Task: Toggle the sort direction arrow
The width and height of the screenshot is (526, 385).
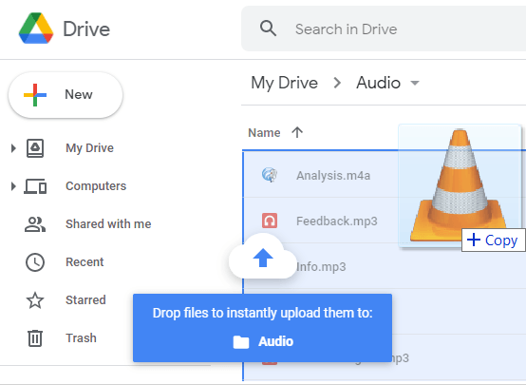Action: [x=297, y=132]
